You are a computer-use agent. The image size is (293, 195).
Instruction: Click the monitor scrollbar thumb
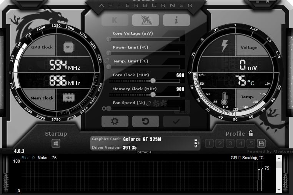coord(279,165)
